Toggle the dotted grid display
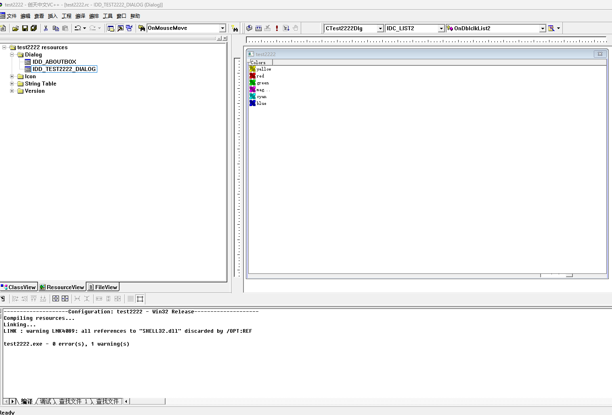The width and height of the screenshot is (612, 415). [130, 299]
